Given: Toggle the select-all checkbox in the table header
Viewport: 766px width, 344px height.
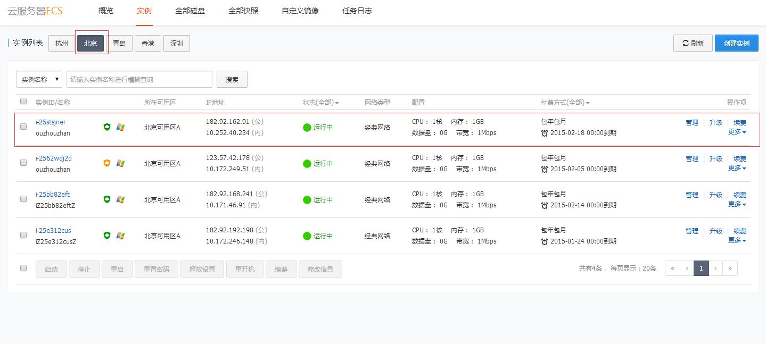Looking at the screenshot, I should tap(23, 101).
